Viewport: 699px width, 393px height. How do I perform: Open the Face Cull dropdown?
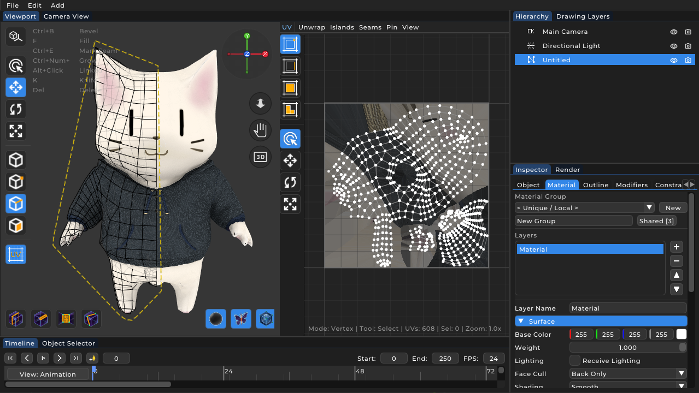[x=628, y=374]
